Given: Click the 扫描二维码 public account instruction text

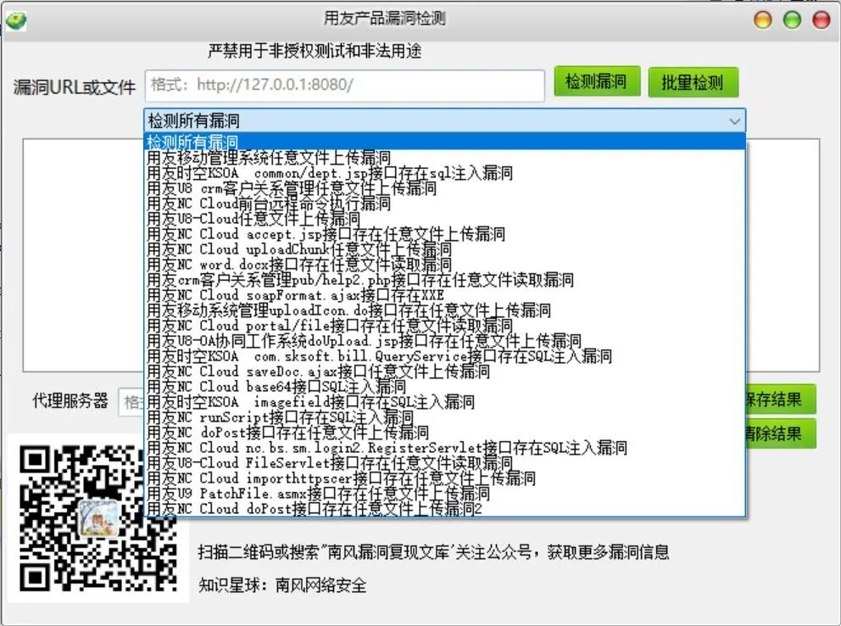Looking at the screenshot, I should (434, 552).
